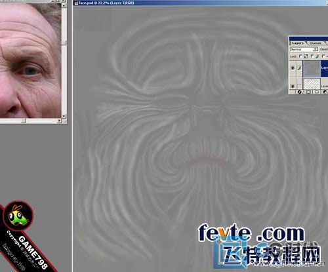Click scroll-right arrow in the reference photo window

[59, 121]
